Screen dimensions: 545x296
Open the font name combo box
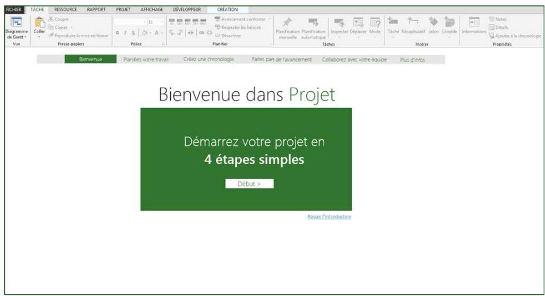(x=131, y=22)
